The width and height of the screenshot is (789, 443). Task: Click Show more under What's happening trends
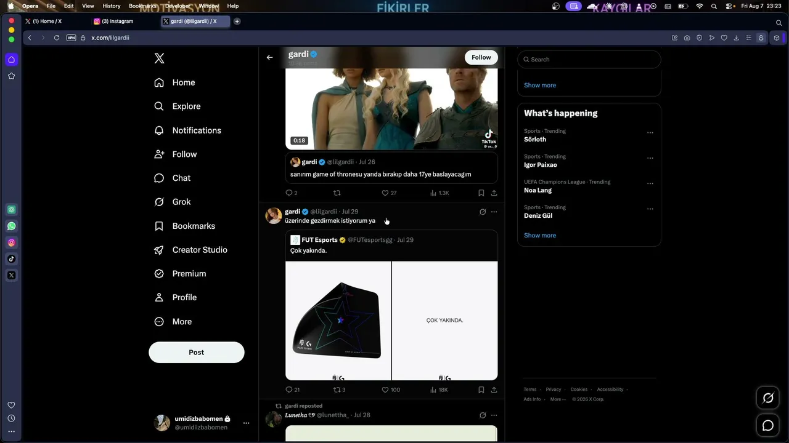(x=540, y=236)
